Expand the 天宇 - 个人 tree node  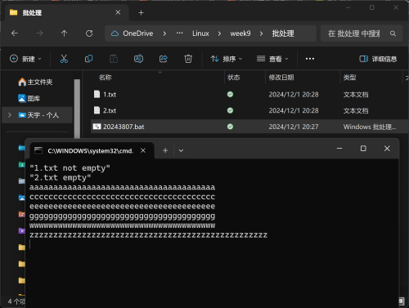pyautogui.click(x=10, y=115)
